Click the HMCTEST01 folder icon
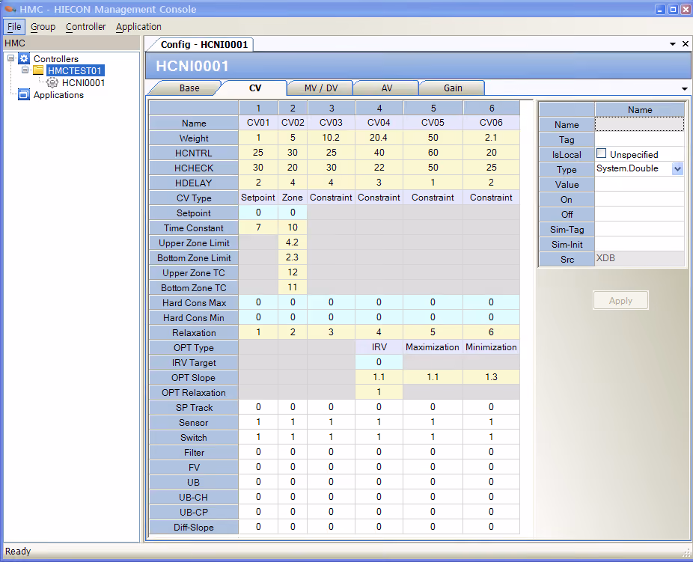The width and height of the screenshot is (693, 562). [38, 70]
